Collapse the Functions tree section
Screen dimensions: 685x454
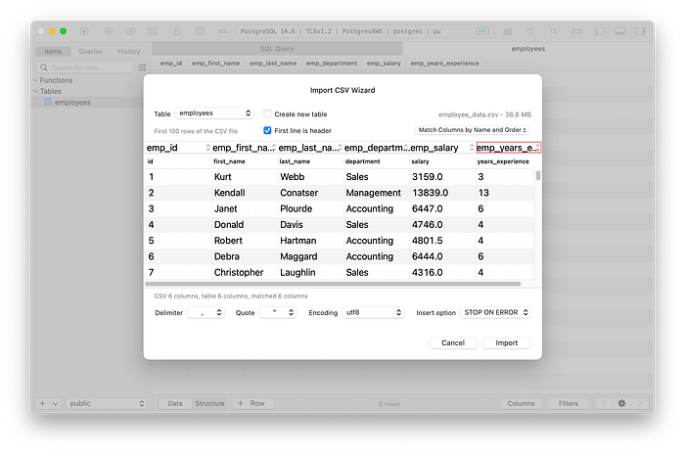pyautogui.click(x=35, y=80)
